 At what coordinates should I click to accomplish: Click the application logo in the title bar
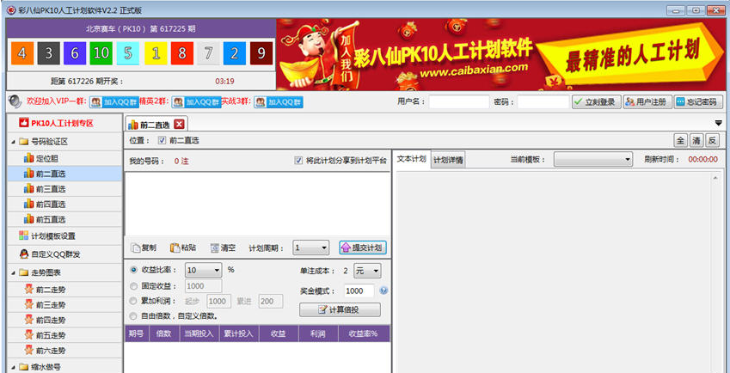point(11,9)
